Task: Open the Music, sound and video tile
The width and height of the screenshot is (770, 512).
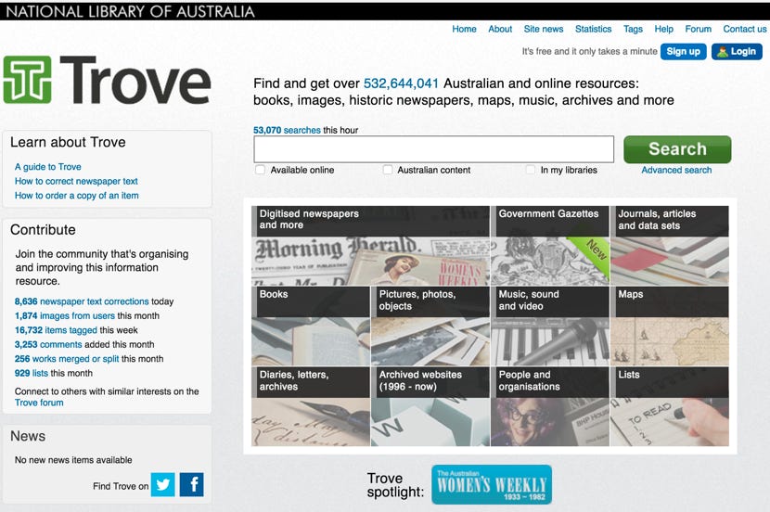Action: (549, 326)
